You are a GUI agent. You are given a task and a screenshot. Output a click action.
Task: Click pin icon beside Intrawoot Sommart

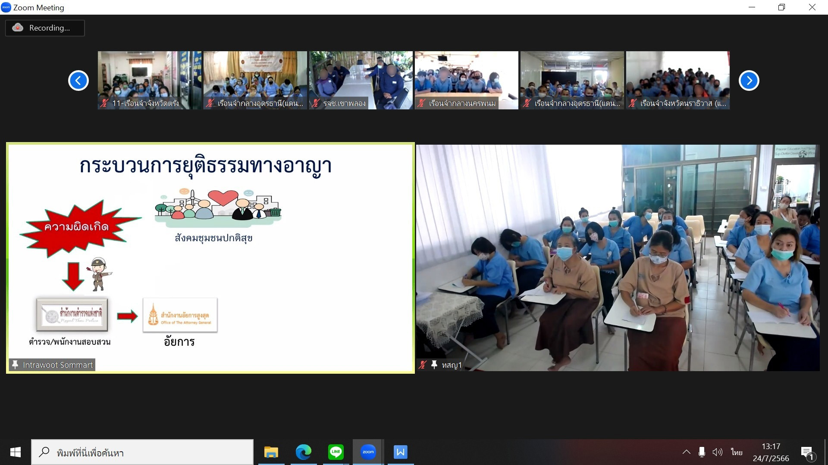tap(15, 365)
